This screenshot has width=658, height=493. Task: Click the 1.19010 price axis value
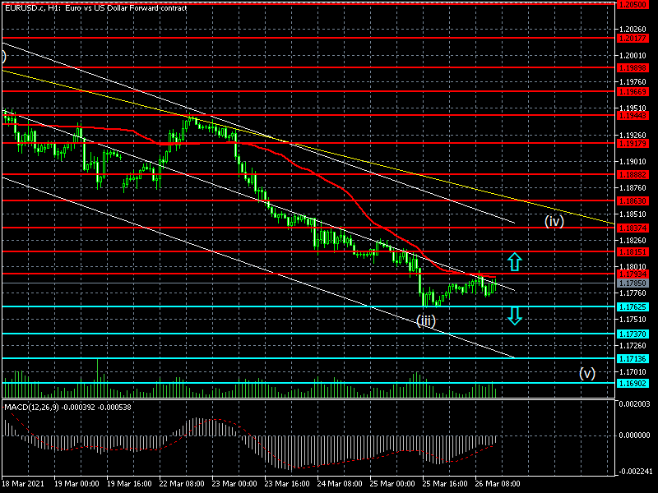point(633,162)
